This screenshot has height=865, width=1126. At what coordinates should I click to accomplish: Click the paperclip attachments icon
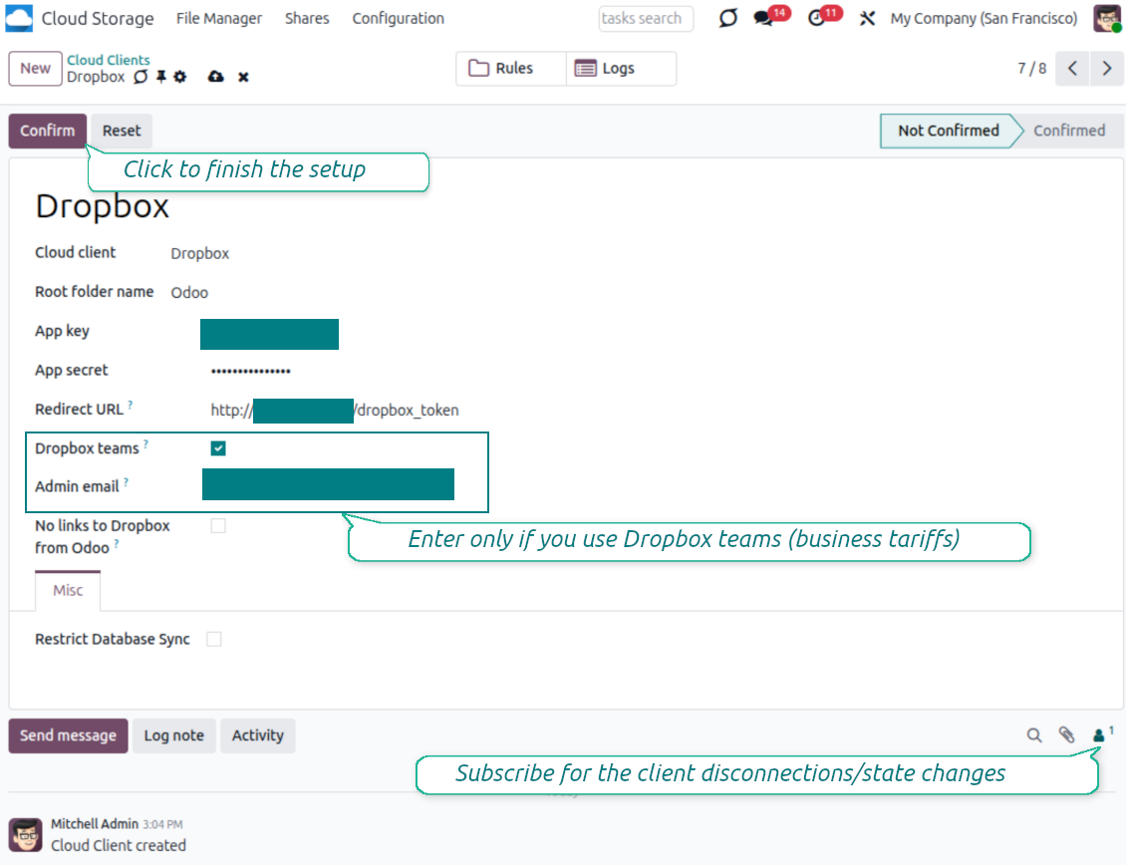coord(1066,735)
